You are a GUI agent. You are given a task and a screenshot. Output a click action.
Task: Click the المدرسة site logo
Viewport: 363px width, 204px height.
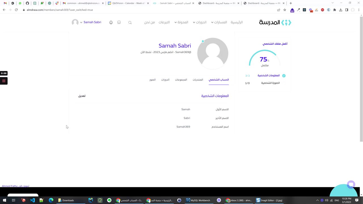point(275,22)
